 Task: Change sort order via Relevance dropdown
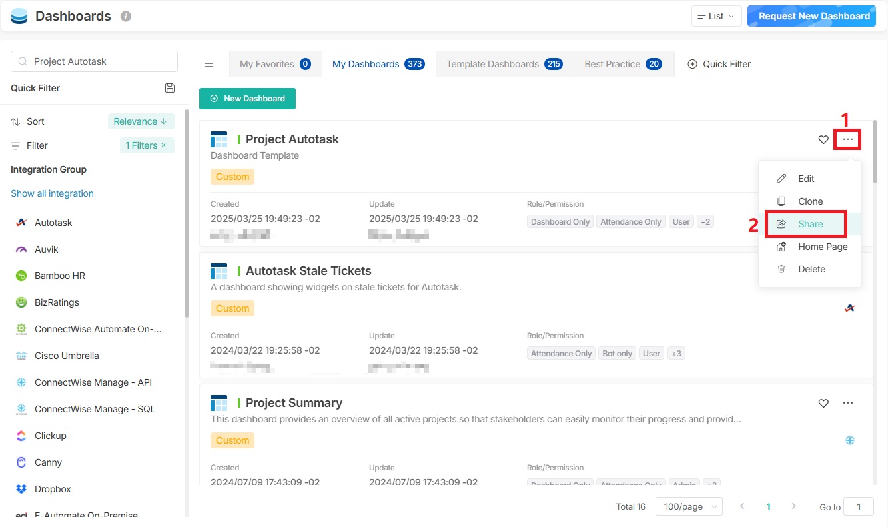tap(141, 121)
